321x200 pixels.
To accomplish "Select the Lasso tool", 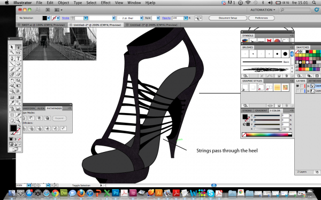I will coord(18,53).
